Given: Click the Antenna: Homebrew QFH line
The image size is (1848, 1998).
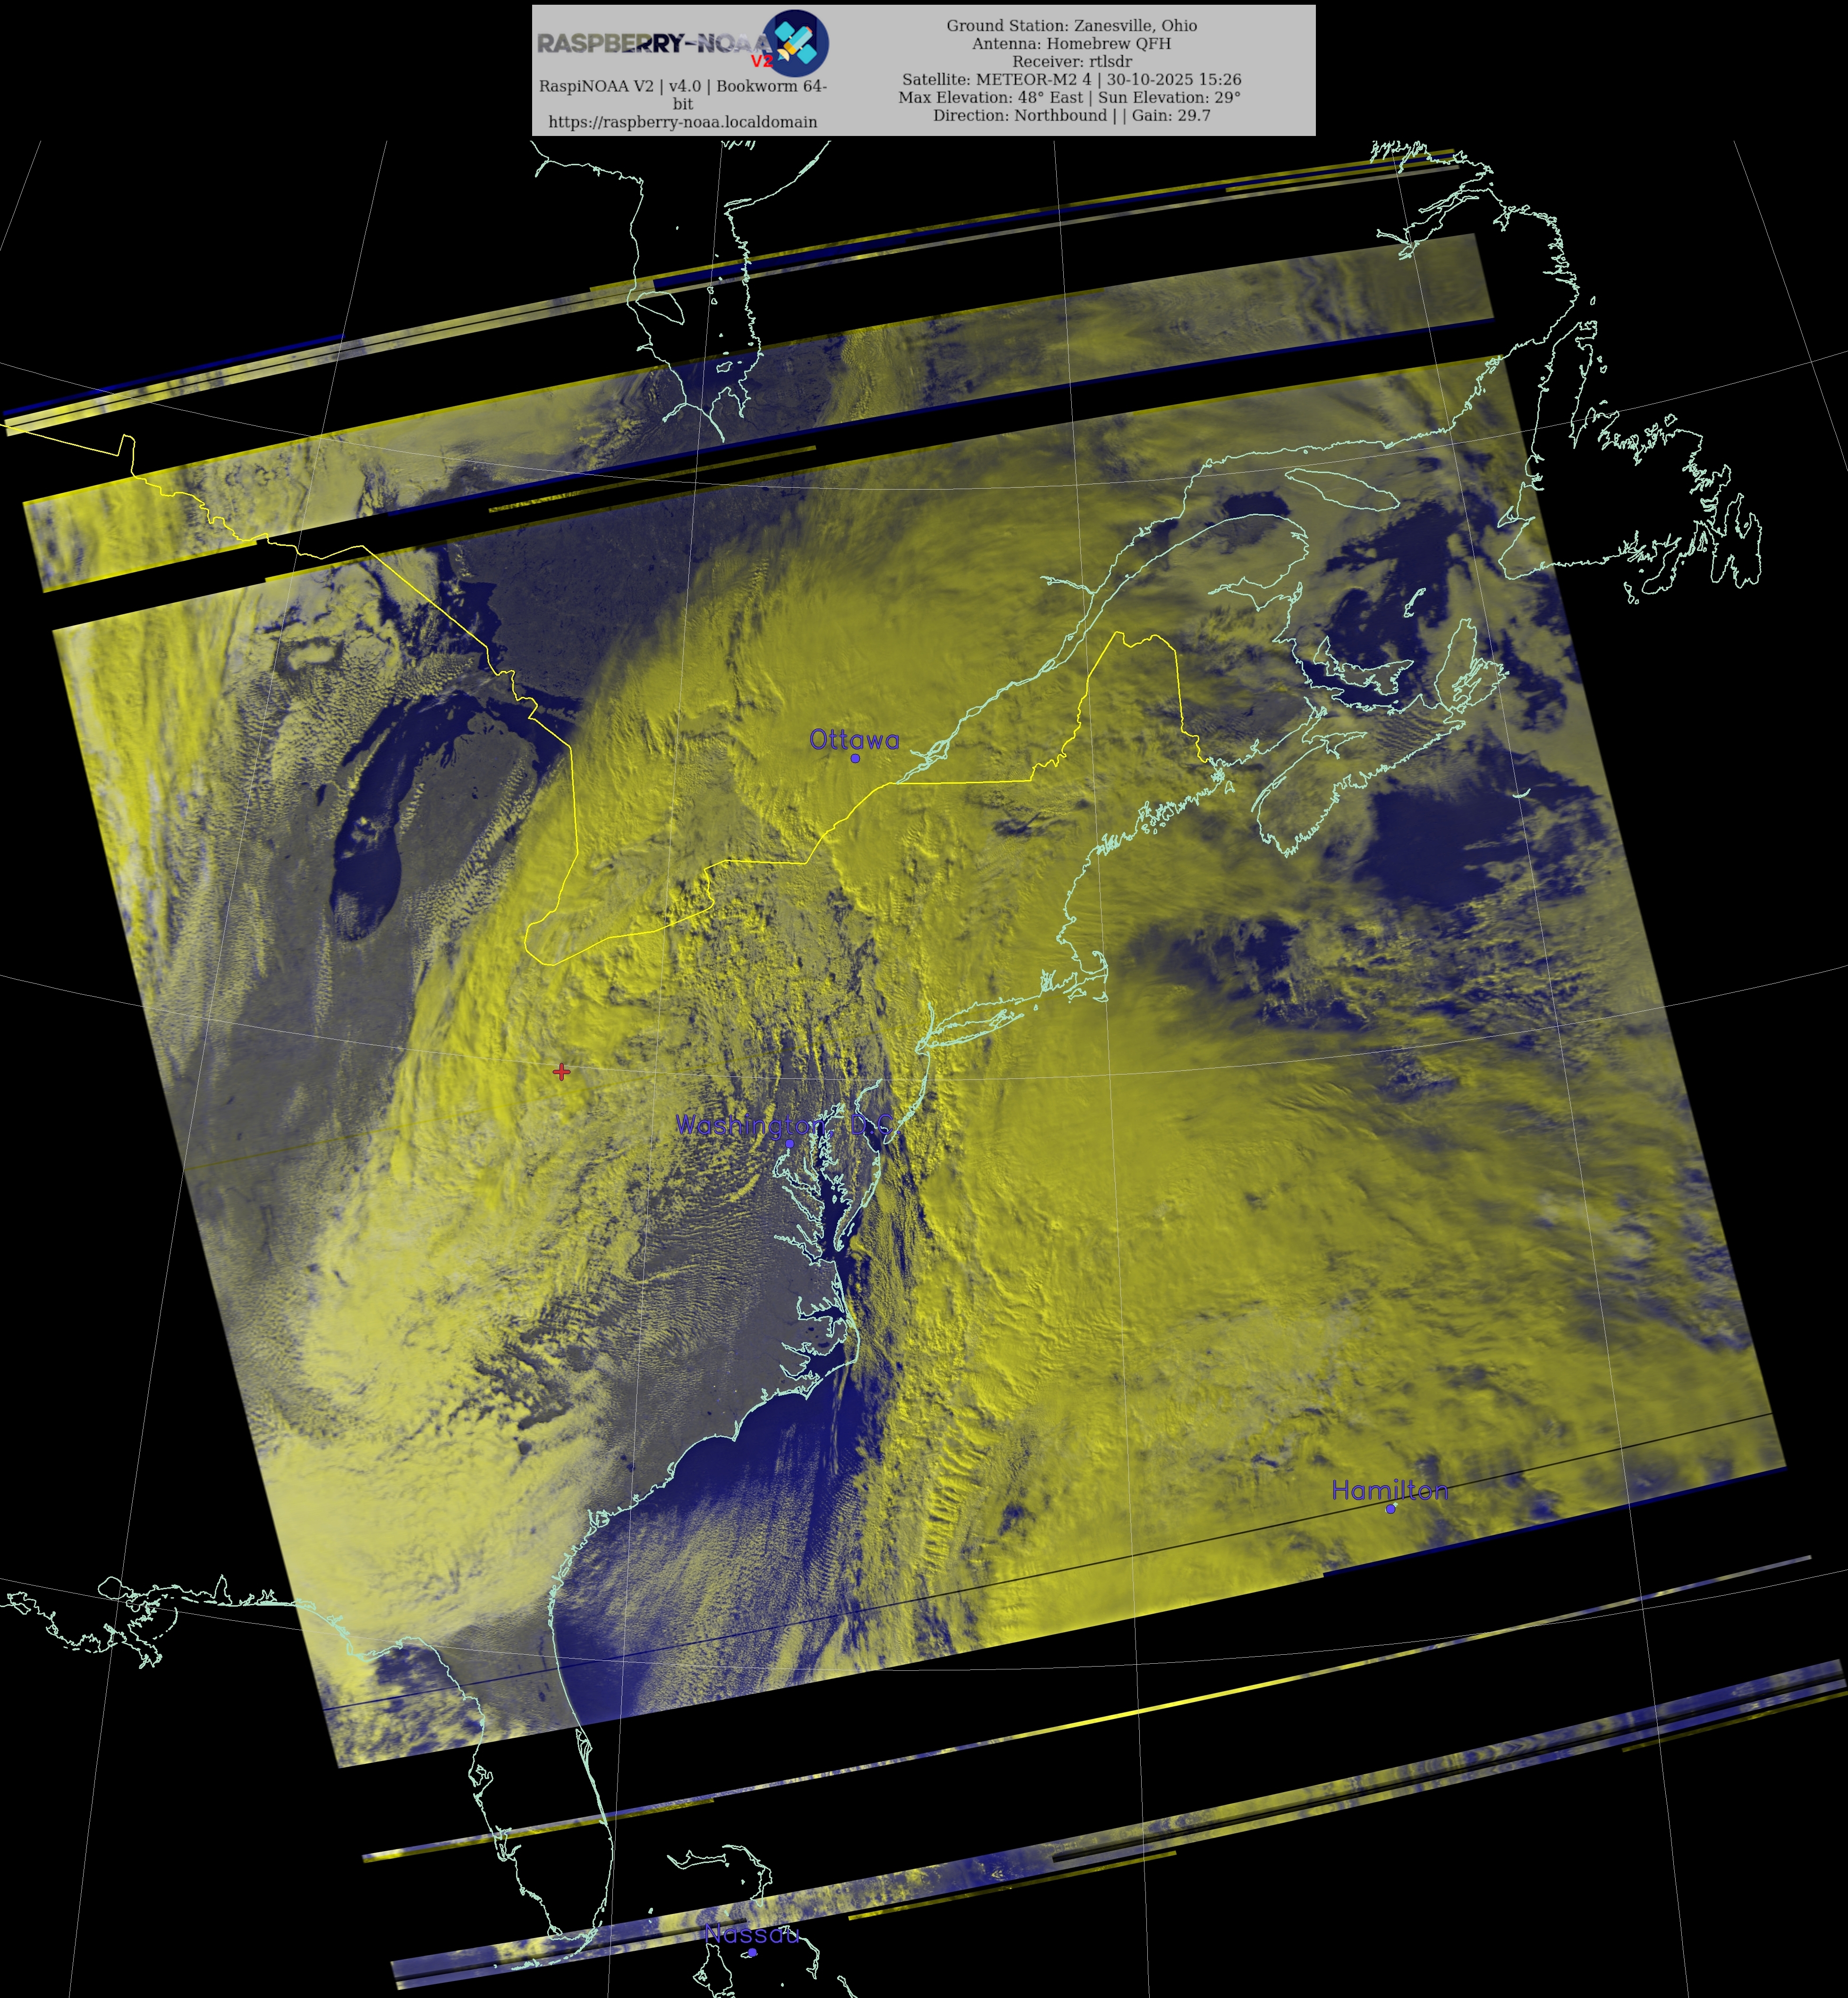Looking at the screenshot, I should coord(1071,44).
